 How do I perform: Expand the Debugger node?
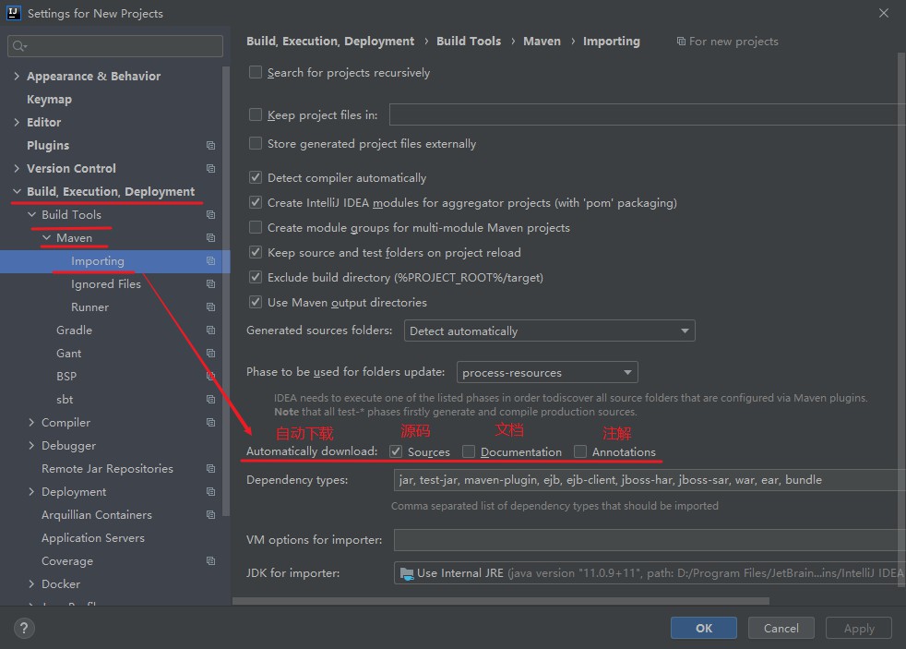31,446
